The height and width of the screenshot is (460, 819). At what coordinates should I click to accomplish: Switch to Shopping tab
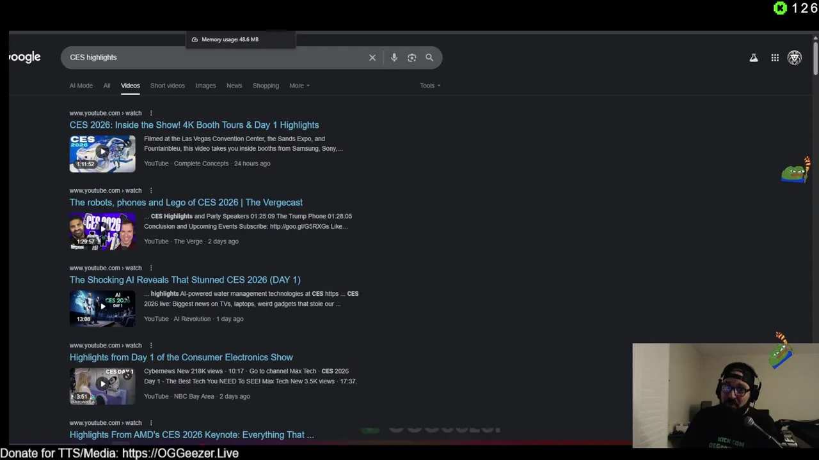coord(266,86)
